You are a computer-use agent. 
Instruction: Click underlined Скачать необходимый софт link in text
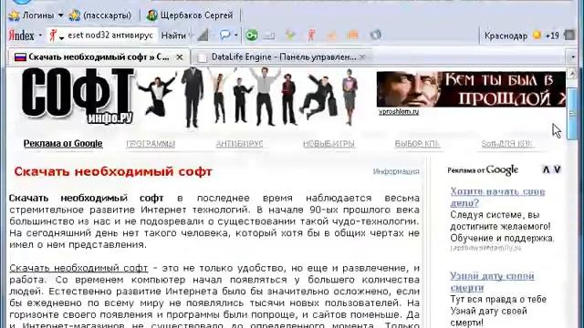pyautogui.click(x=78, y=268)
